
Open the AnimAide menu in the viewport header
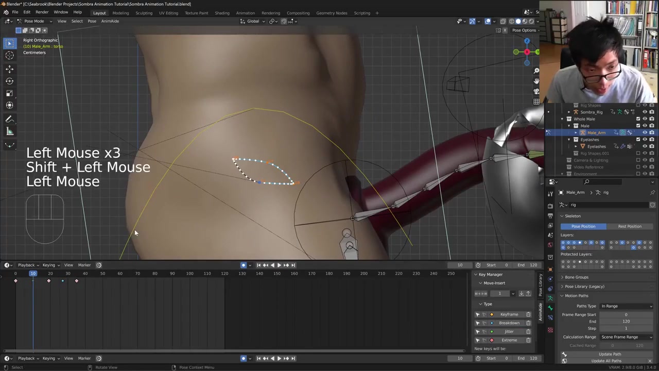click(x=110, y=21)
